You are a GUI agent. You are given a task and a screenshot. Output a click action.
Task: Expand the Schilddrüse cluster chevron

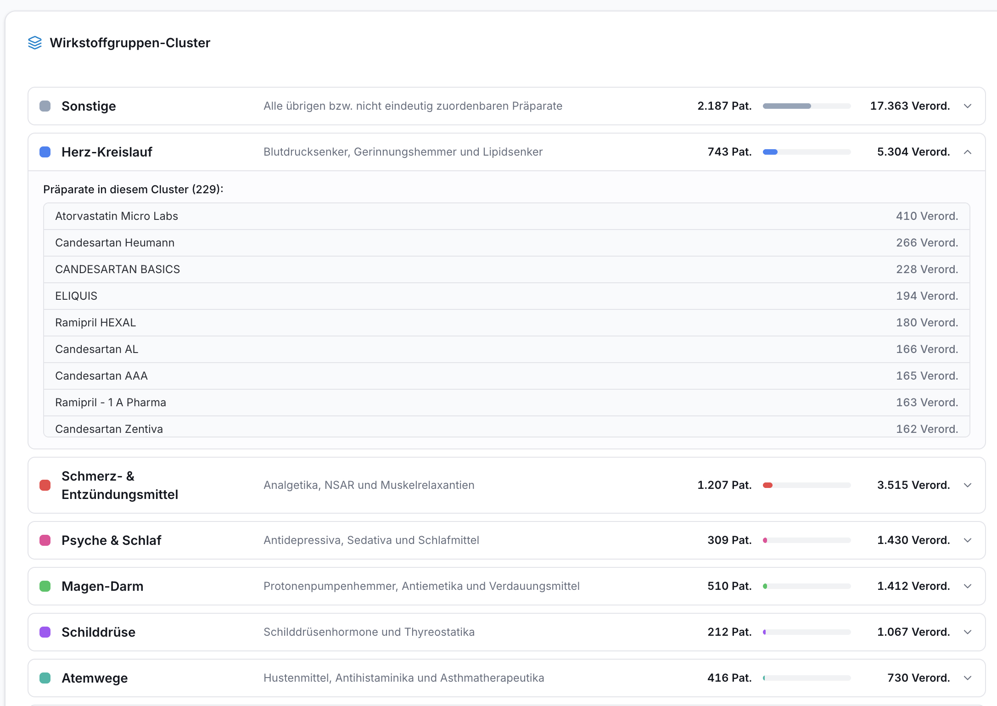pos(968,632)
